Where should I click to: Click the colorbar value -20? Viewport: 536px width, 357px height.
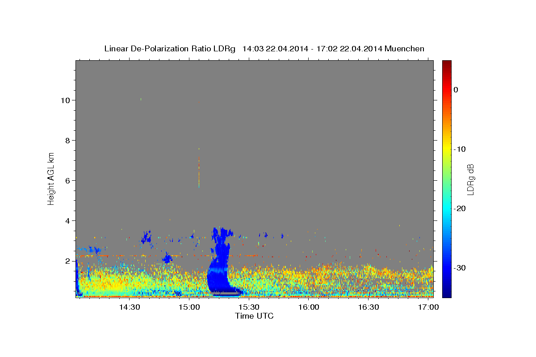pyautogui.click(x=460, y=208)
